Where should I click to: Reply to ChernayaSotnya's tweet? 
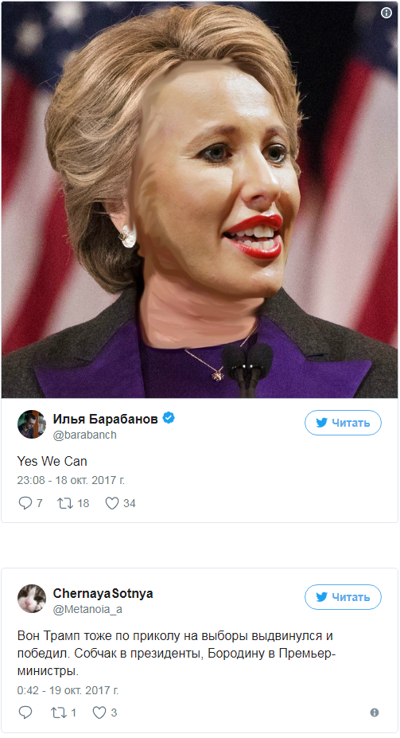tap(25, 713)
